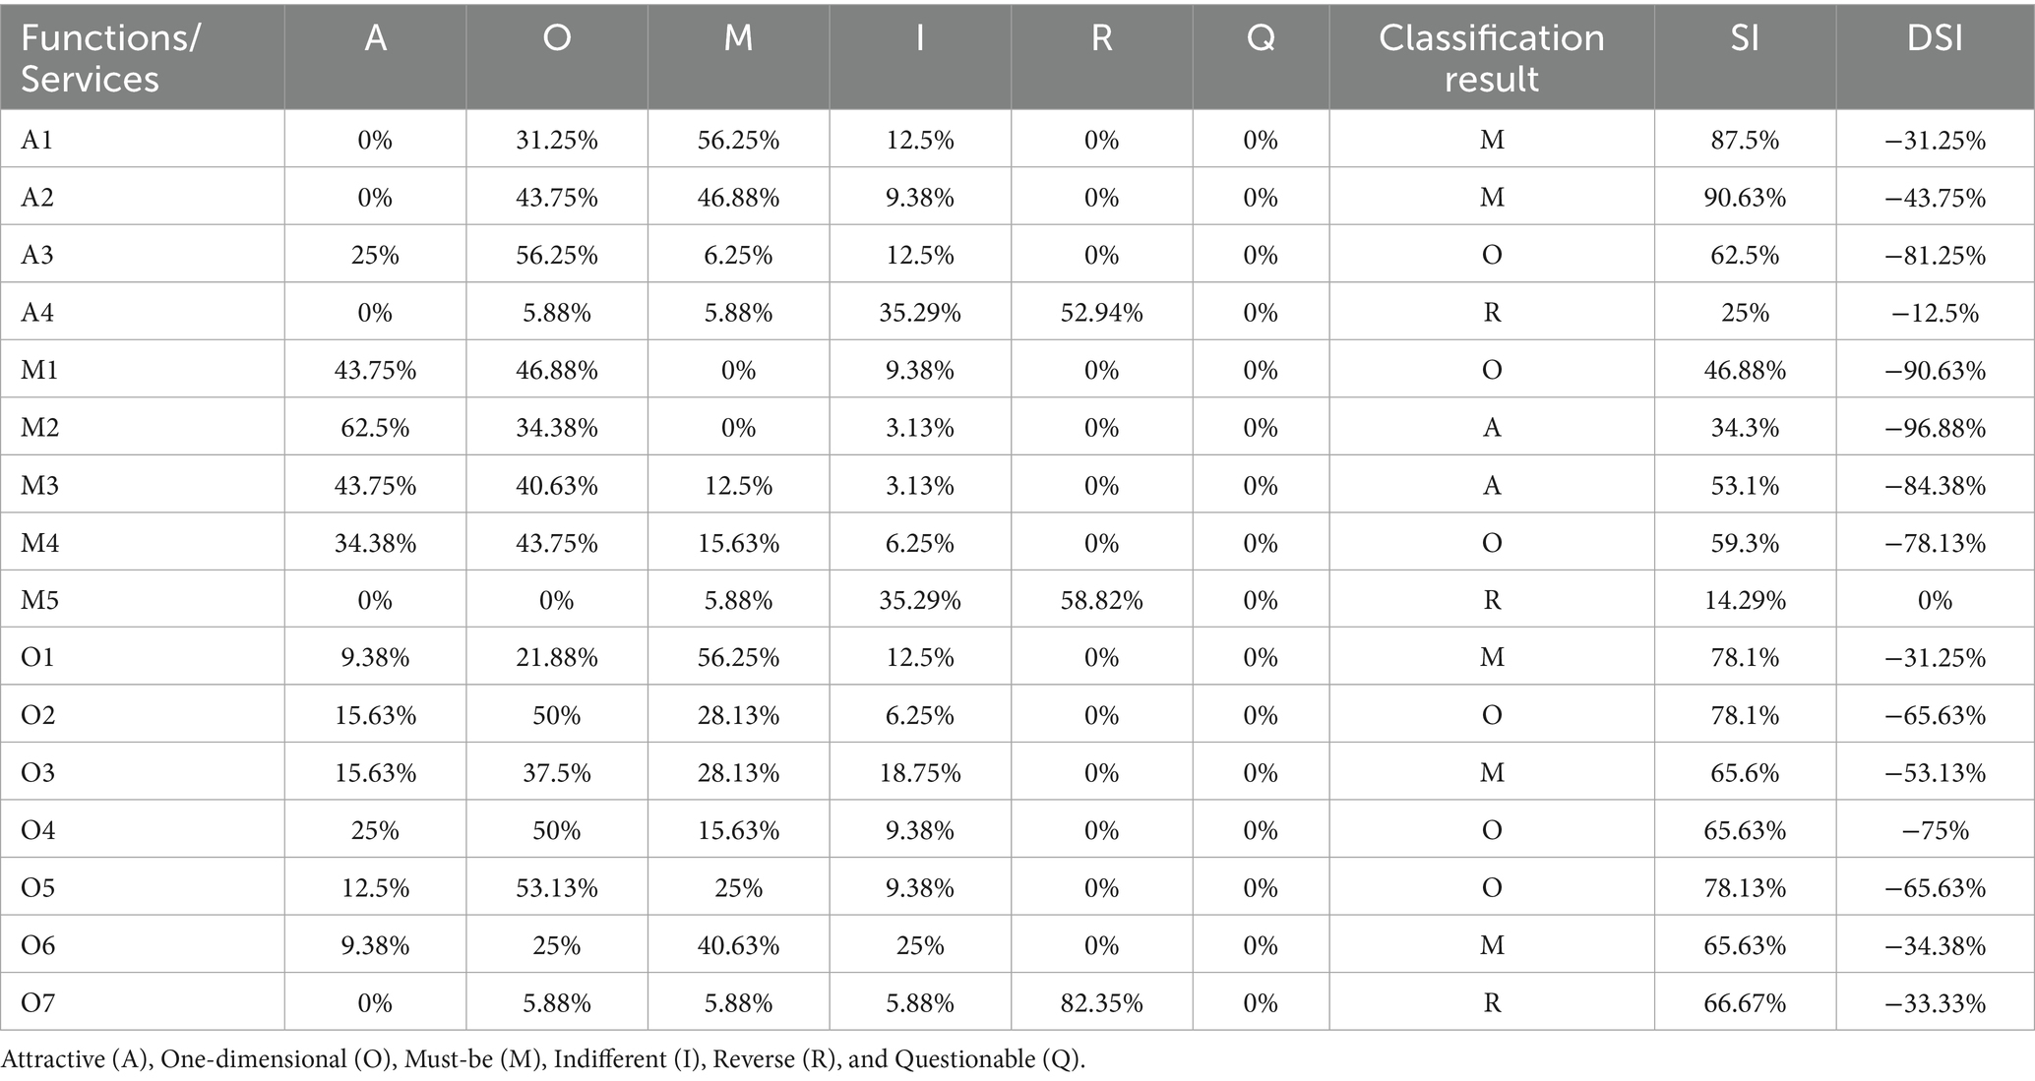The height and width of the screenshot is (1081, 2035).
Task: Click the Functions/Services column header
Action: [x=110, y=58]
